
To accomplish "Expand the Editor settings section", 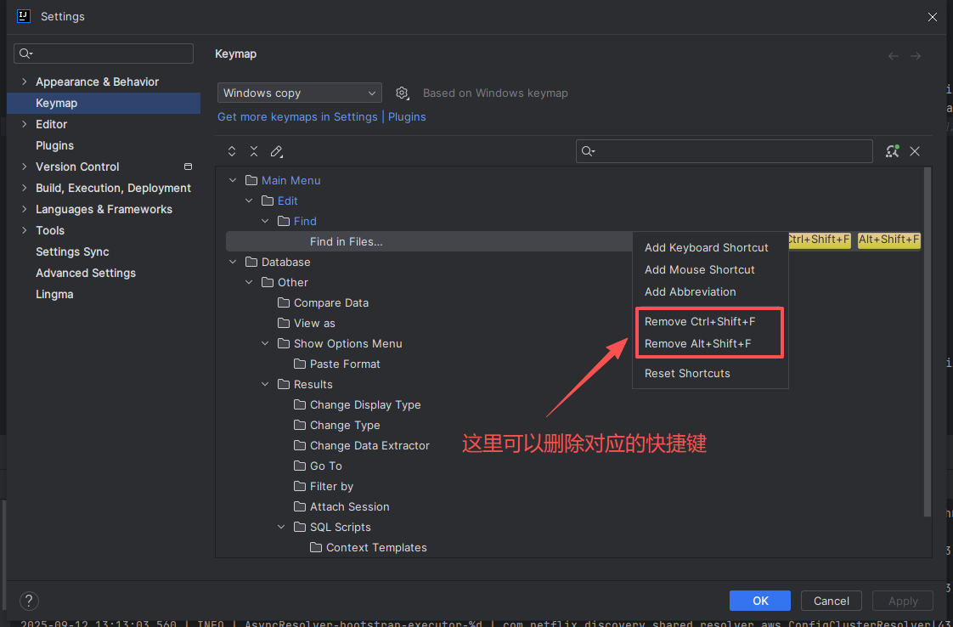I will [25, 124].
